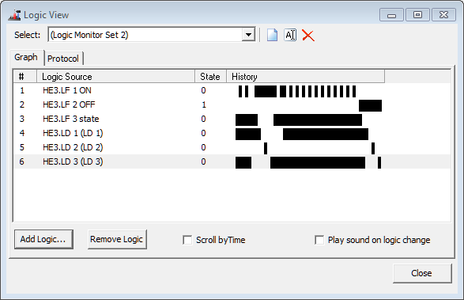Click the Logic Source column header

115,77
